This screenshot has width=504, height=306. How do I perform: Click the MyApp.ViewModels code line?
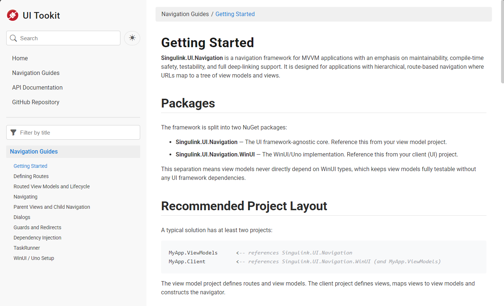pyautogui.click(x=261, y=253)
